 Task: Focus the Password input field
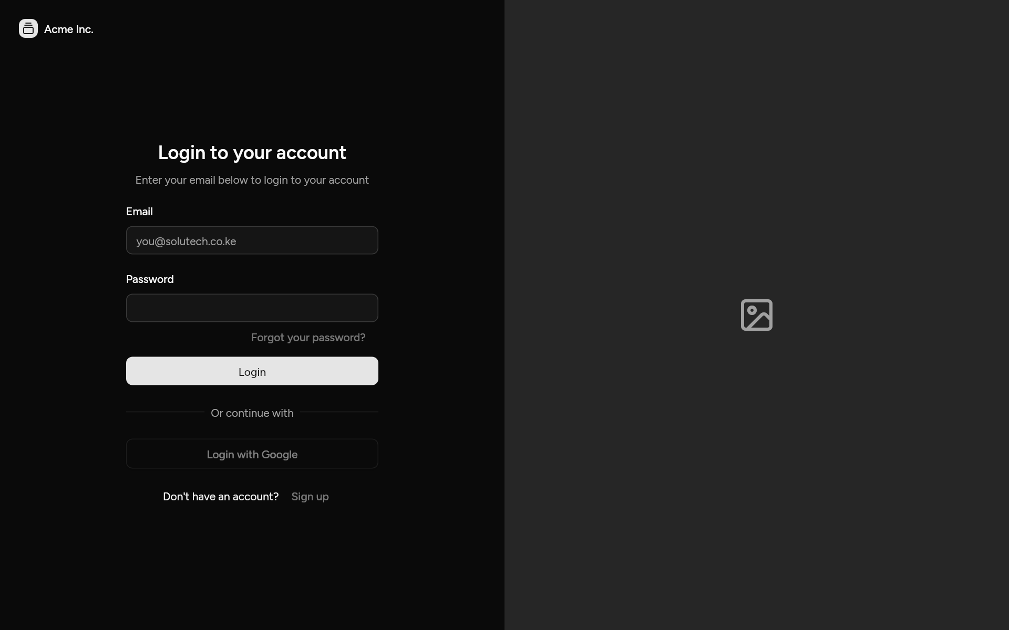(x=252, y=308)
